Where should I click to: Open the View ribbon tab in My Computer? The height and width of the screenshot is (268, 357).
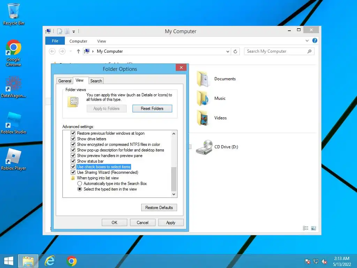[x=101, y=41]
